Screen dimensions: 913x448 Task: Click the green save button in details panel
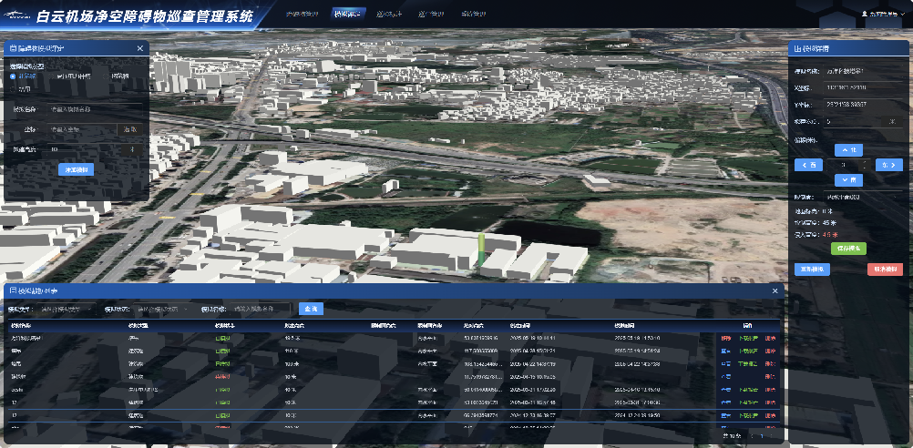point(848,248)
